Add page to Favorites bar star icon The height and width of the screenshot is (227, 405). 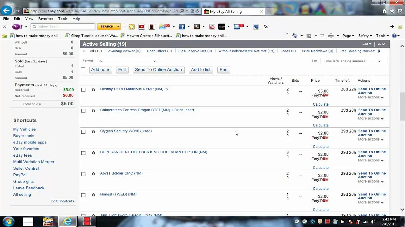[4, 36]
